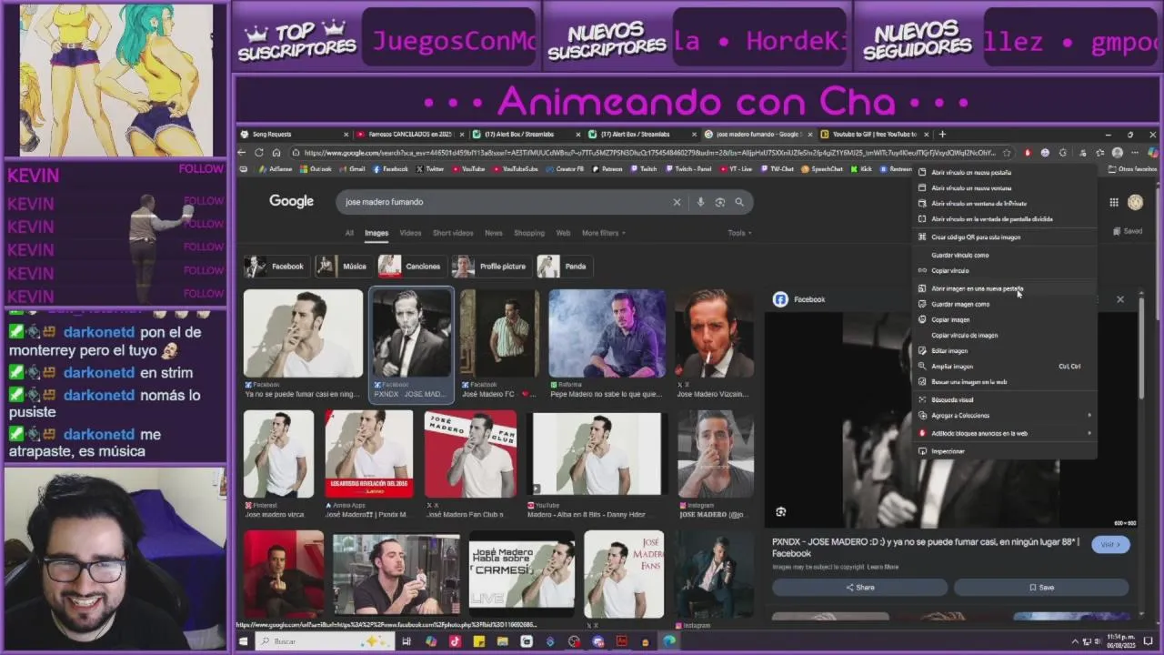This screenshot has width=1164, height=655.
Task: Open the Gmail bookmark in favorites bar
Action: click(x=352, y=169)
